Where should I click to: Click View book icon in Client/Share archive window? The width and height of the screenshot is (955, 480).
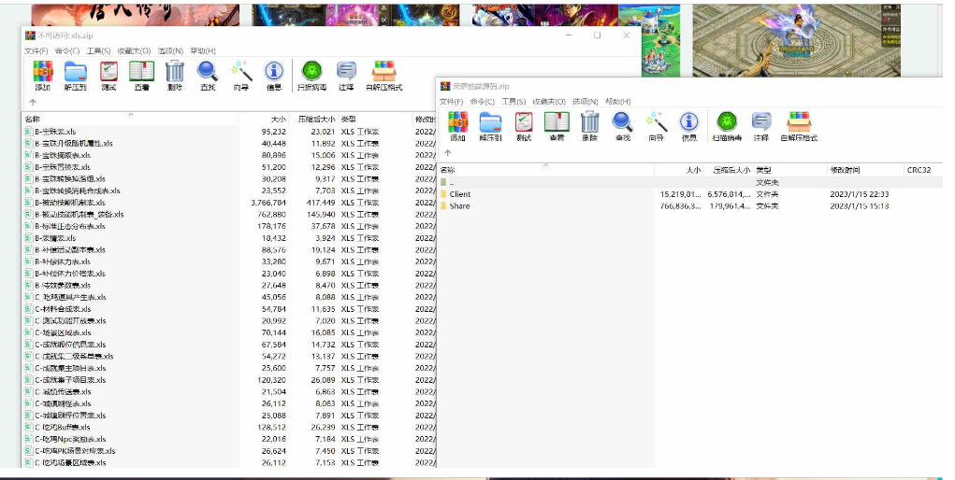tap(557, 126)
